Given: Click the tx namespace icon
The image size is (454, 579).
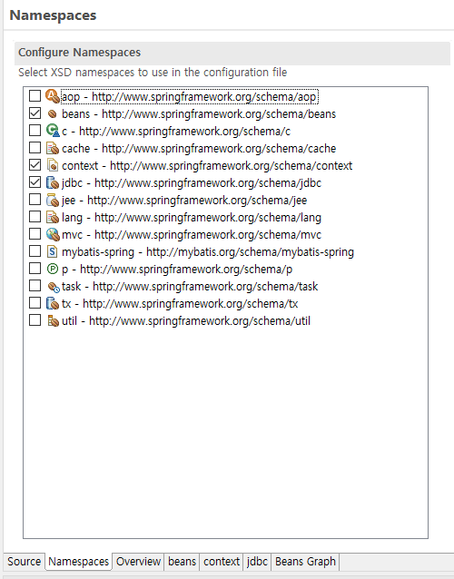Looking at the screenshot, I should tap(53, 303).
